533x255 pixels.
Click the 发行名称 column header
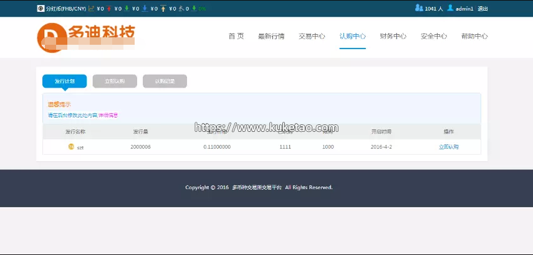75,132
